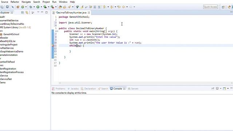
Task: Open the Coverage dropdown arrow
Action: (48, 7)
